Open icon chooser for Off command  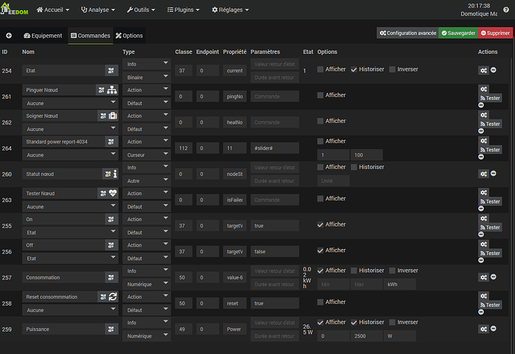point(111,245)
